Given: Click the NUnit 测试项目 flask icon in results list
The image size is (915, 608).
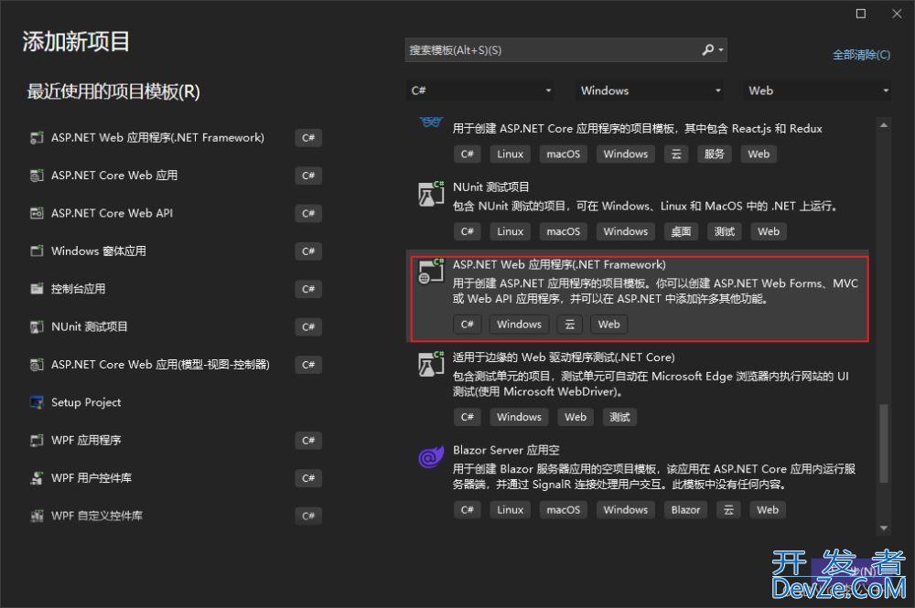Looking at the screenshot, I should [431, 194].
